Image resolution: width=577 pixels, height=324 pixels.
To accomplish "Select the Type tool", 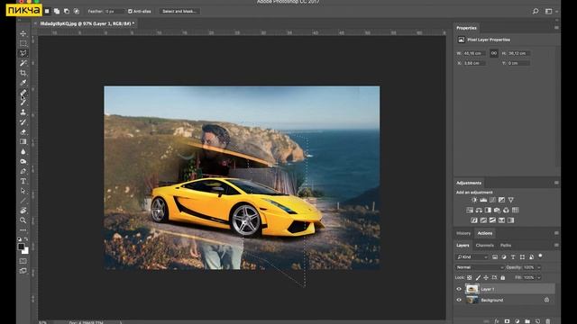I will 23,181.
